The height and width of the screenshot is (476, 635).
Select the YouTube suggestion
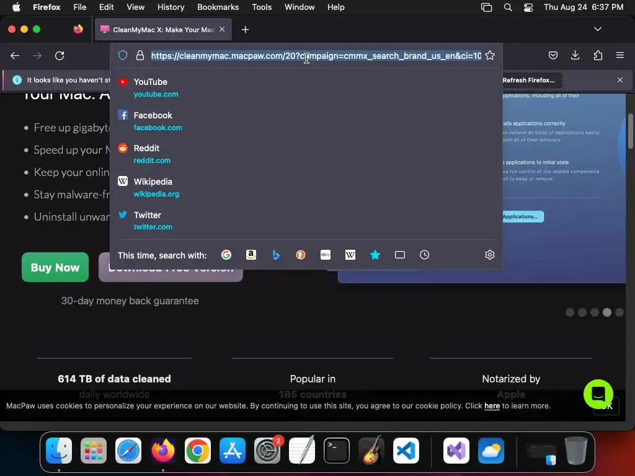pyautogui.click(x=306, y=87)
